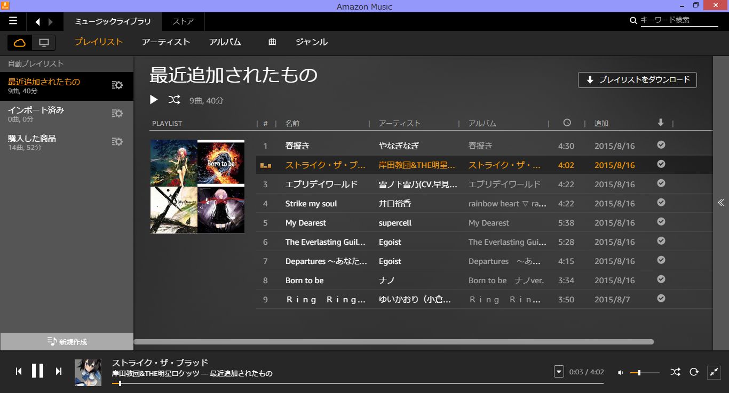This screenshot has height=393, width=729.
Task: Click the downloaded checkmark for エブリデイワールド
Action: click(x=661, y=183)
